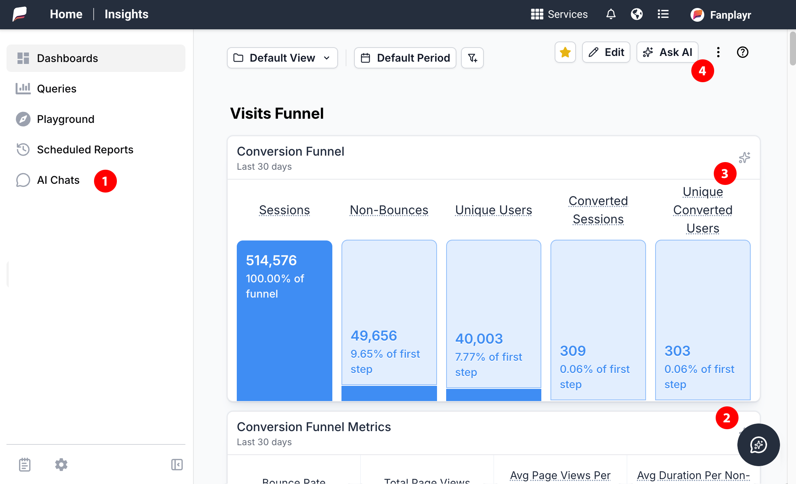
Task: Click the AI sparkle icon on Conversion Funnel
Action: pyautogui.click(x=744, y=158)
